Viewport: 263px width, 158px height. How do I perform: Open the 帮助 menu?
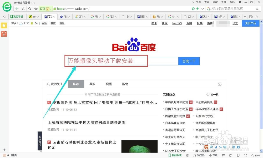click(x=232, y=2)
